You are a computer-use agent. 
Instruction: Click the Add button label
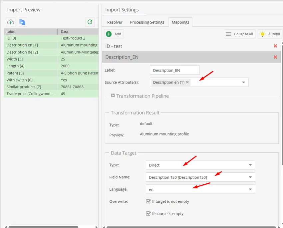click(x=118, y=34)
